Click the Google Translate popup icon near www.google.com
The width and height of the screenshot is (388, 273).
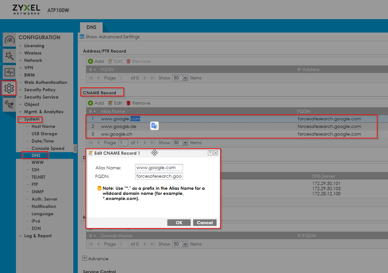point(154,126)
